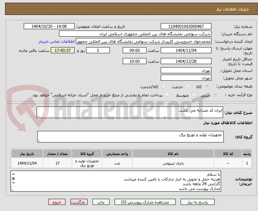The height and width of the screenshot is (211, 258).
Task: Click the گارانتی 24 ماهه باشد note line
Action: (201, 184)
